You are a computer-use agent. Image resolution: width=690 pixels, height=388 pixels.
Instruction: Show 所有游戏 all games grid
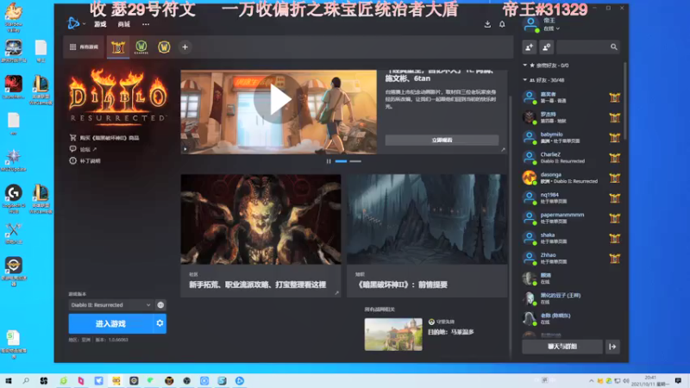[x=84, y=47]
